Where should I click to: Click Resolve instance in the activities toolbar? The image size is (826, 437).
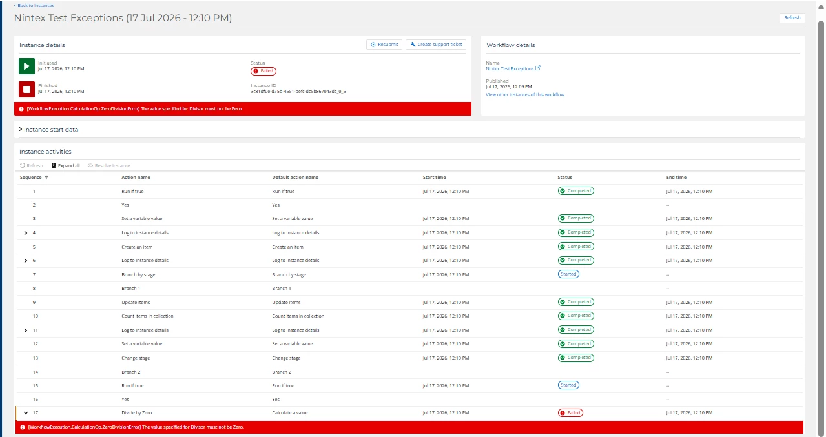pyautogui.click(x=108, y=166)
